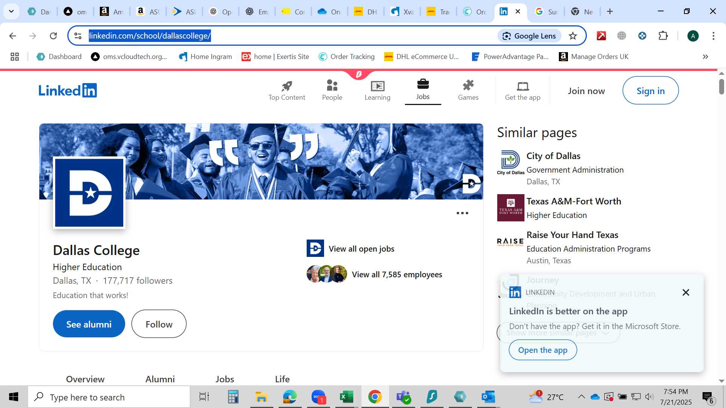This screenshot has height=408, width=726.
Task: Switch to Alumni tab
Action: pos(160,379)
